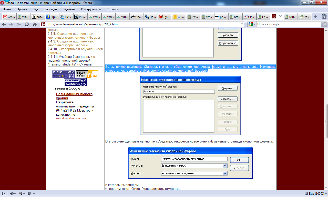The width and height of the screenshot is (328, 197).
Task: Switch to the Ск... tab
Action: 250,17
